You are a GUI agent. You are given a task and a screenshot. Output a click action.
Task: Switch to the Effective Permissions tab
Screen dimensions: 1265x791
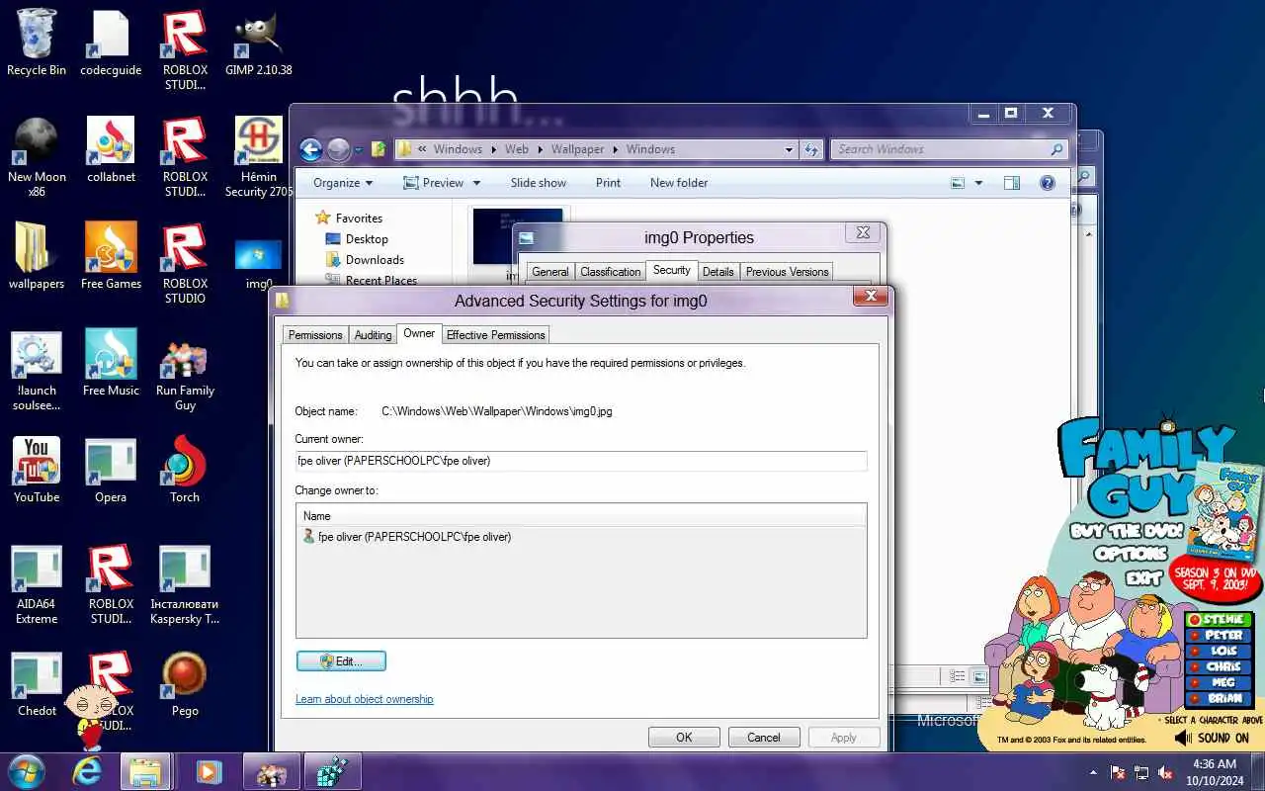495,335
